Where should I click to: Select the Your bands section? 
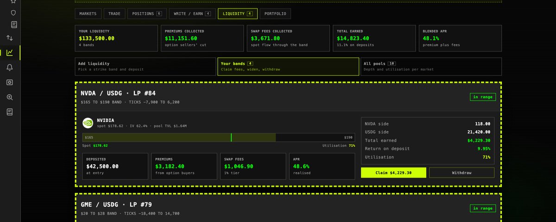pyautogui.click(x=288, y=66)
